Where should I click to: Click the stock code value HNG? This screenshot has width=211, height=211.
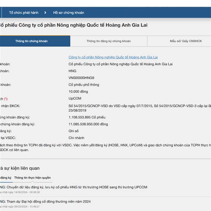(72, 71)
